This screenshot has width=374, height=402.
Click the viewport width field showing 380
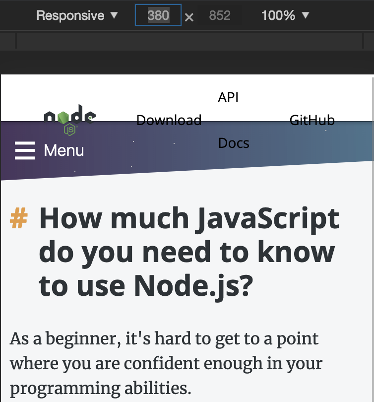158,15
